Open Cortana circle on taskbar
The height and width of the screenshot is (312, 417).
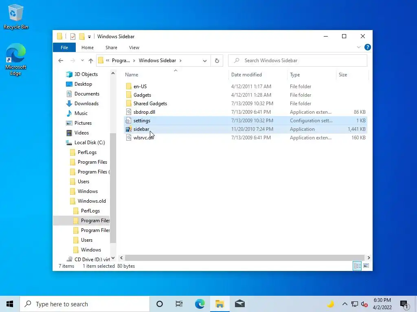[x=160, y=304]
